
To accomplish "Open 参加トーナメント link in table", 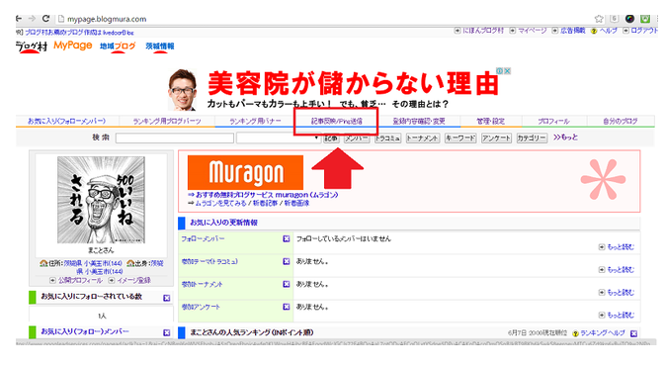I will point(202,284).
